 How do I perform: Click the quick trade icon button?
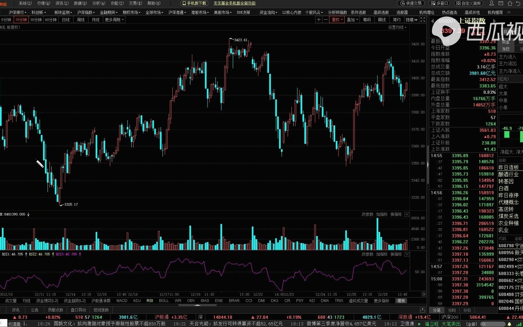pos(411,3)
